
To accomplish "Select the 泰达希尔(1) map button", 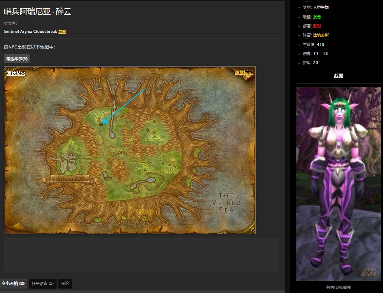I will [17, 58].
